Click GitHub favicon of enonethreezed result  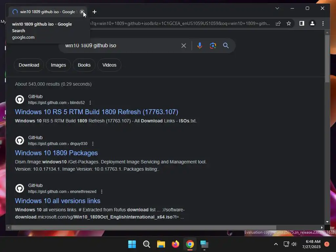tap(20, 188)
